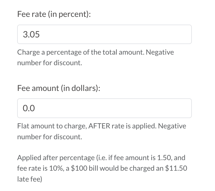Click "number for discount." under Fee rate
This screenshot has width=215, height=191.
click(x=49, y=63)
